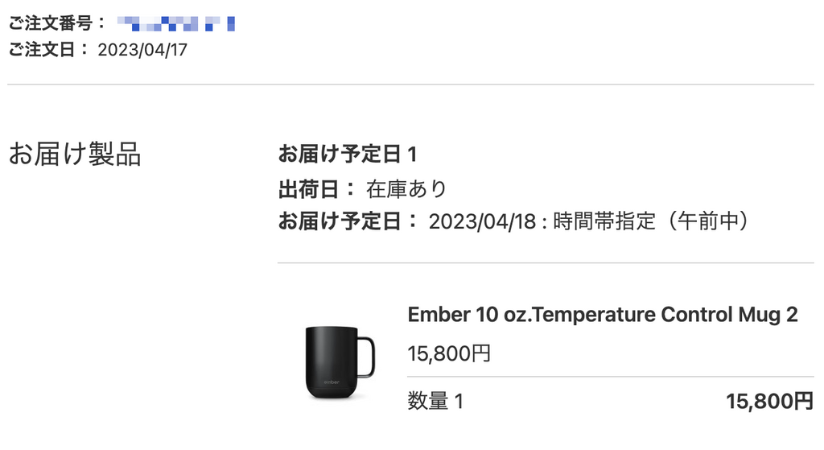The height and width of the screenshot is (450, 824).
Task: Click the divider line below the order date
Action: [x=410, y=84]
